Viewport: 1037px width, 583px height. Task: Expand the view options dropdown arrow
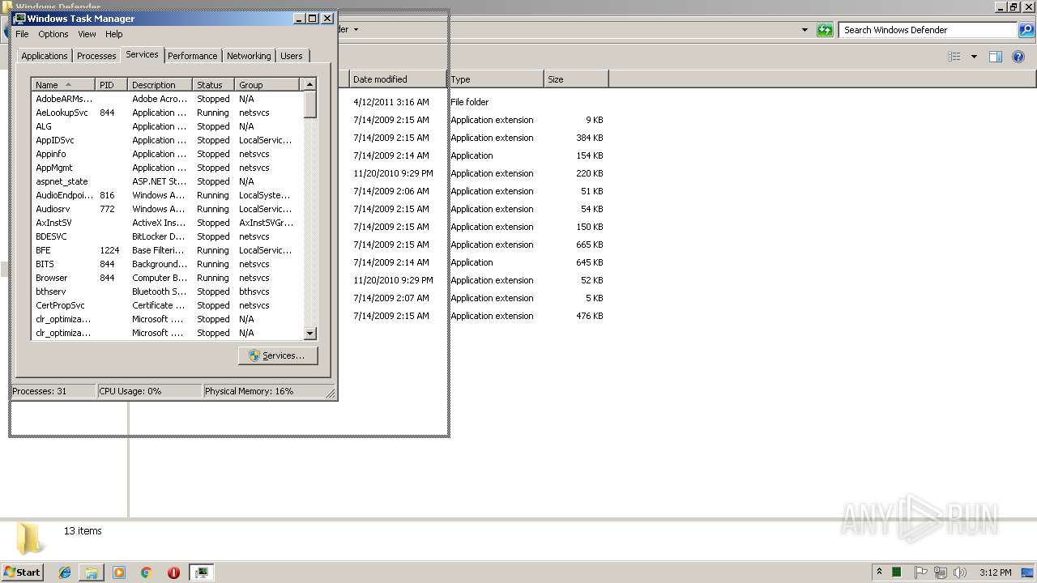974,57
